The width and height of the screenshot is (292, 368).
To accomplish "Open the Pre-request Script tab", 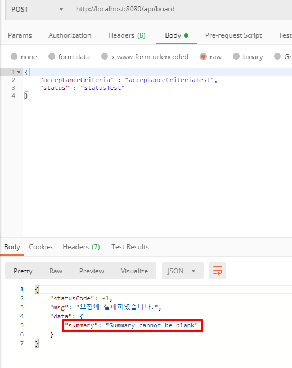I will click(233, 35).
